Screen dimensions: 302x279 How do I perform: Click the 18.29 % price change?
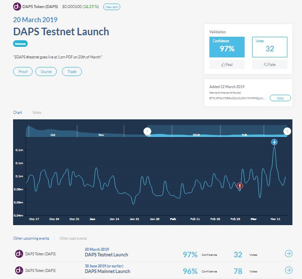(x=91, y=7)
